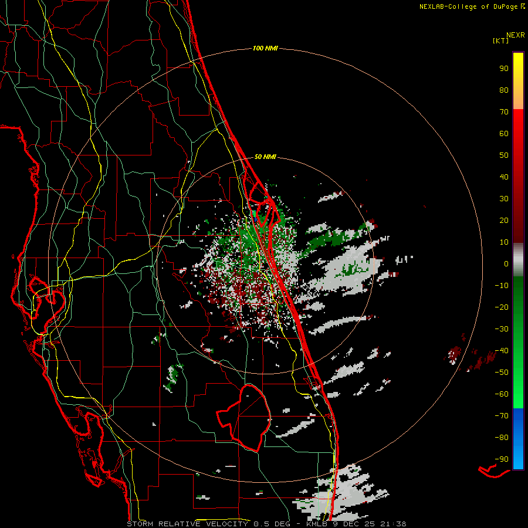Click the -80 value on the velocity scale

pos(502,438)
